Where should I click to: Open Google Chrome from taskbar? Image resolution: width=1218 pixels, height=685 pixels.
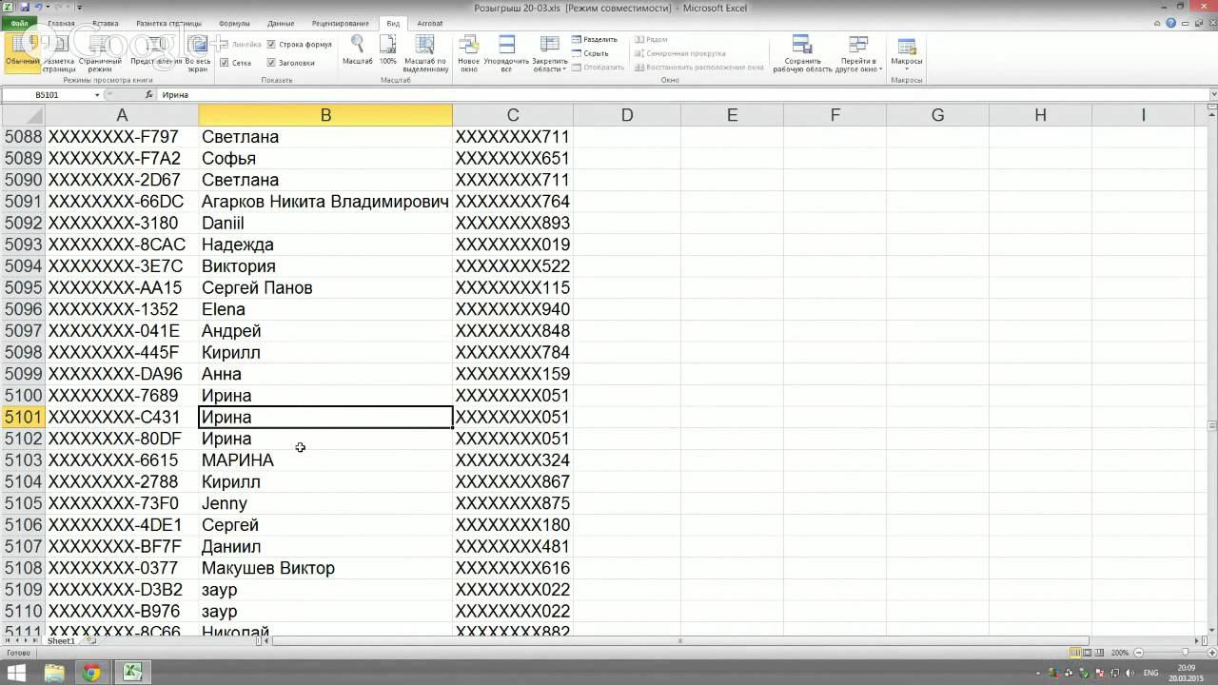[x=91, y=673]
